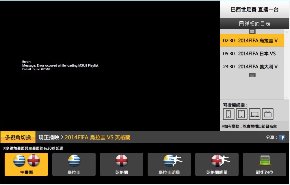
Task: Select the 23:30 義大利 program row
Action: pyautogui.click(x=252, y=66)
